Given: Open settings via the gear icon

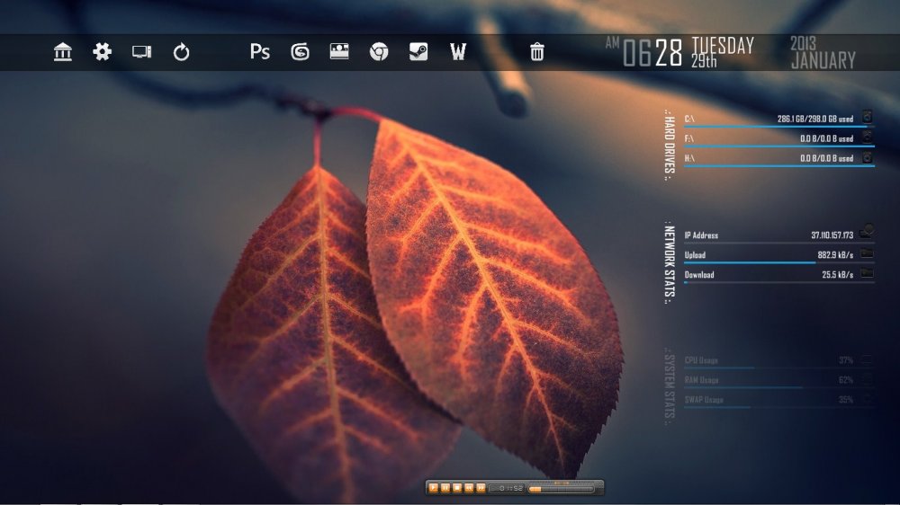Looking at the screenshot, I should click(103, 52).
